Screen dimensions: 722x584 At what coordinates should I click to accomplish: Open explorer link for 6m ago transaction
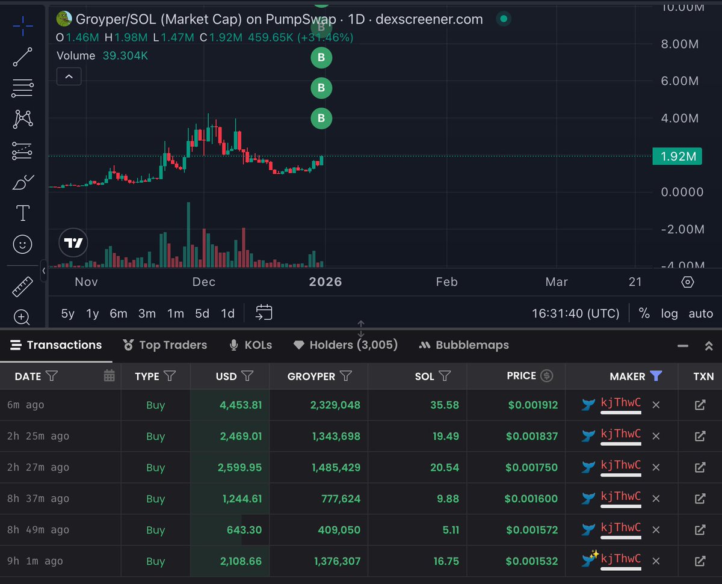point(700,405)
